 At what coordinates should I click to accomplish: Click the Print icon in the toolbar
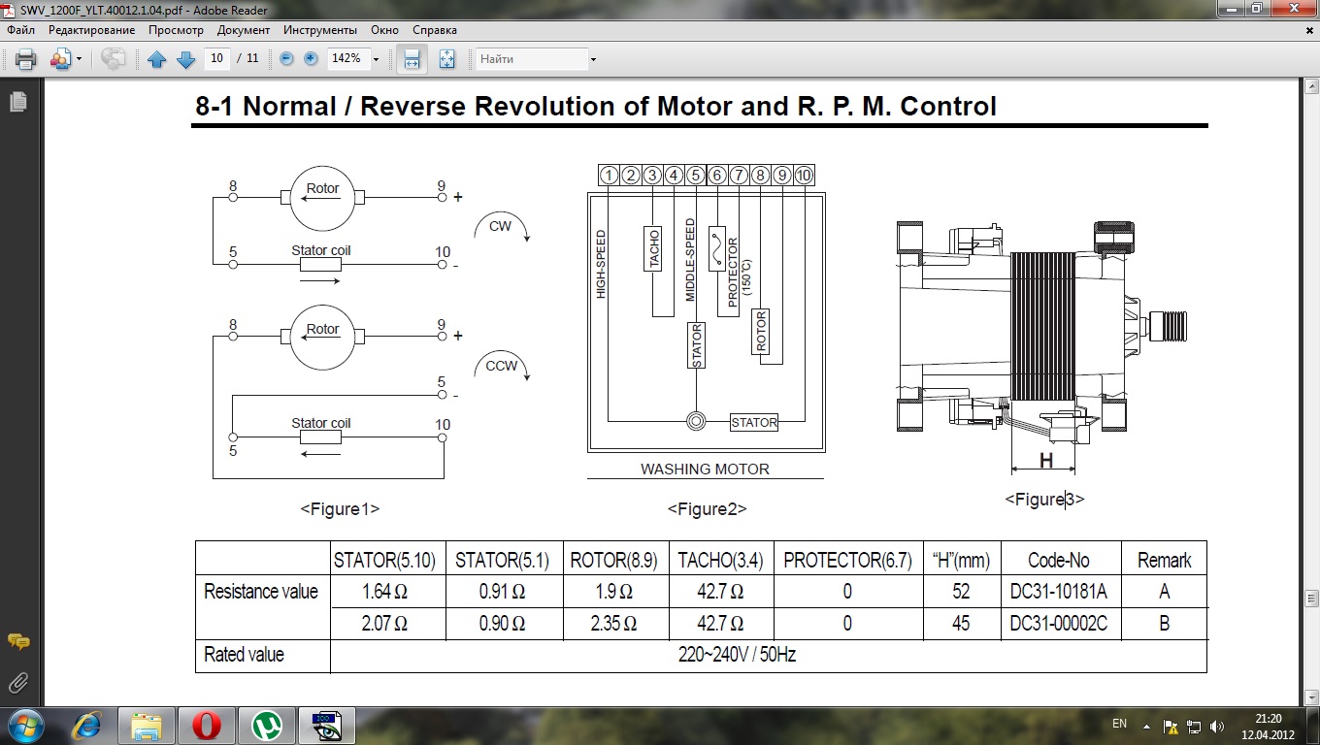[x=25, y=59]
